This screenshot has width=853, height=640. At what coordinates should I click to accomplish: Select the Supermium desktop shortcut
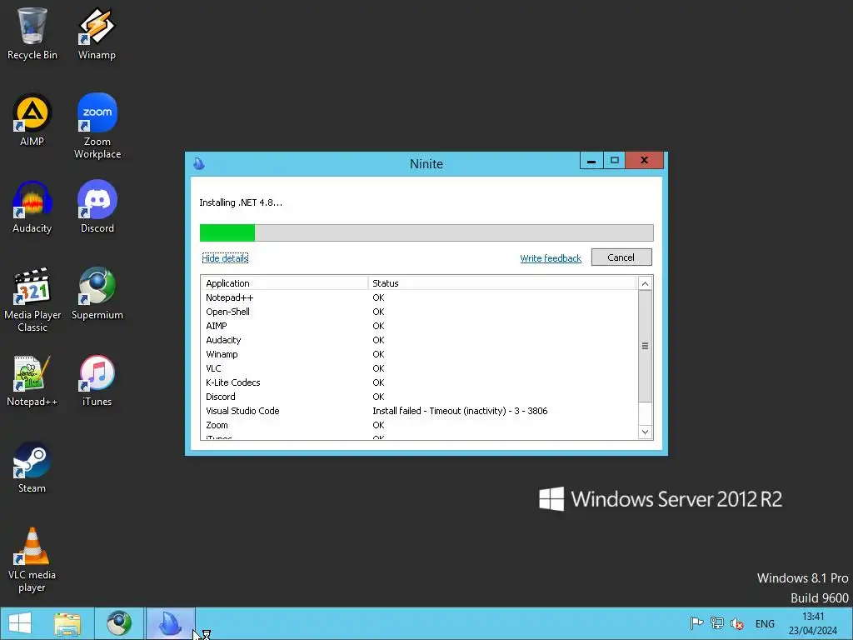click(x=97, y=293)
